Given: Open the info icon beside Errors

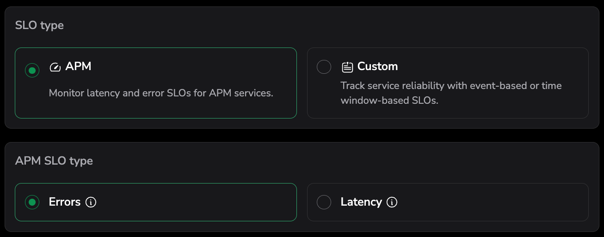Looking at the screenshot, I should (91, 202).
